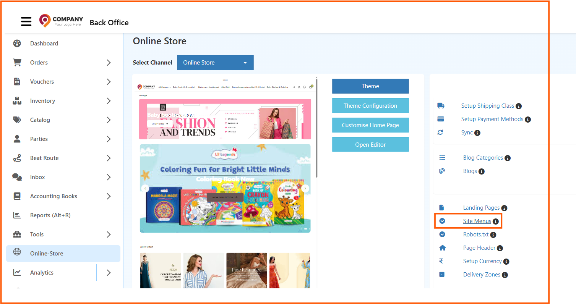Open the Site Menus link
Screen dimensions: 576x304
(x=477, y=221)
